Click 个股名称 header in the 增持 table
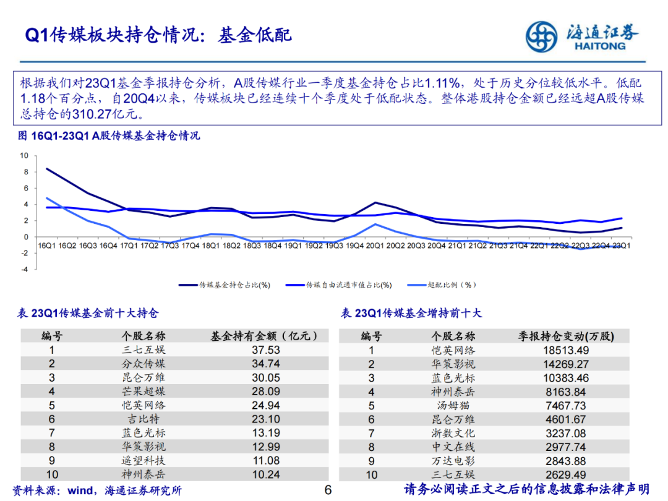The width and height of the screenshot is (668, 501). tap(453, 336)
